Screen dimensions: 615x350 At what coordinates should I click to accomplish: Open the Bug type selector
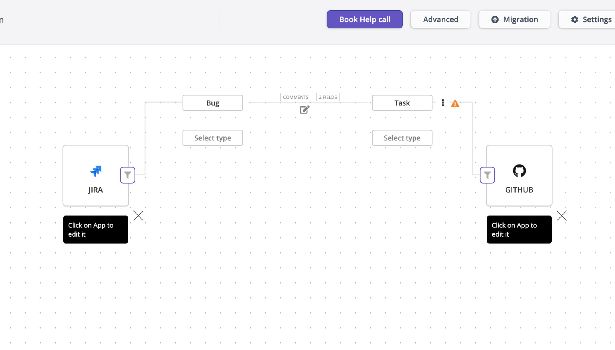(x=213, y=103)
